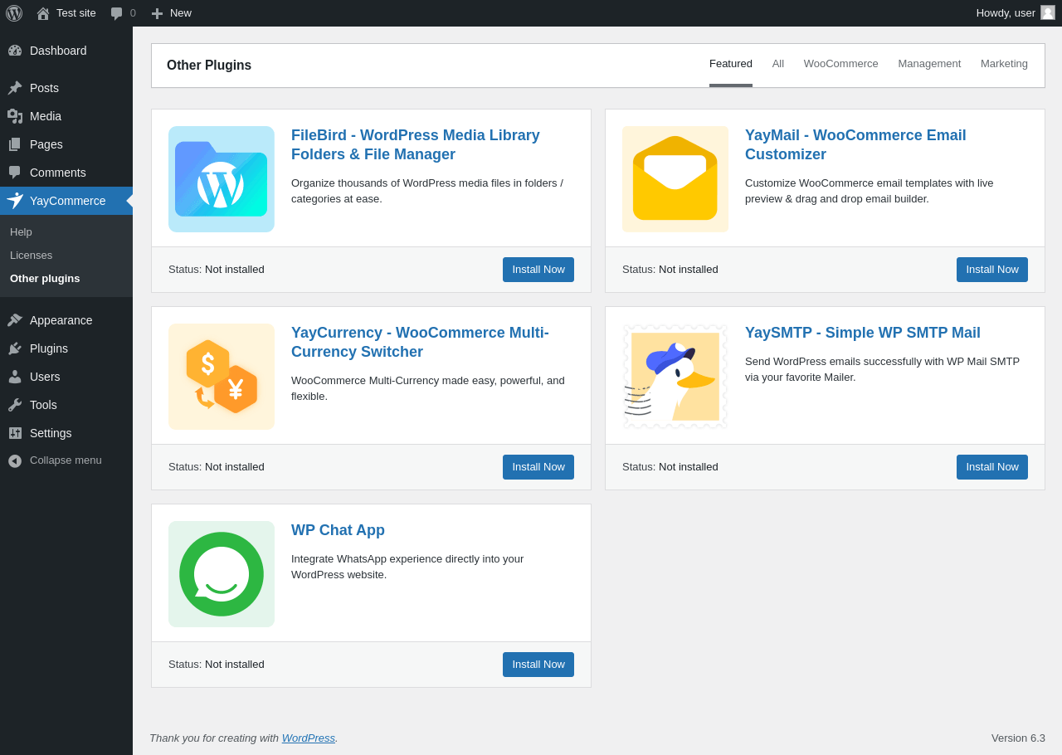Click the YaySMTP stamp bird icon
This screenshot has width=1062, height=755.
tap(675, 377)
